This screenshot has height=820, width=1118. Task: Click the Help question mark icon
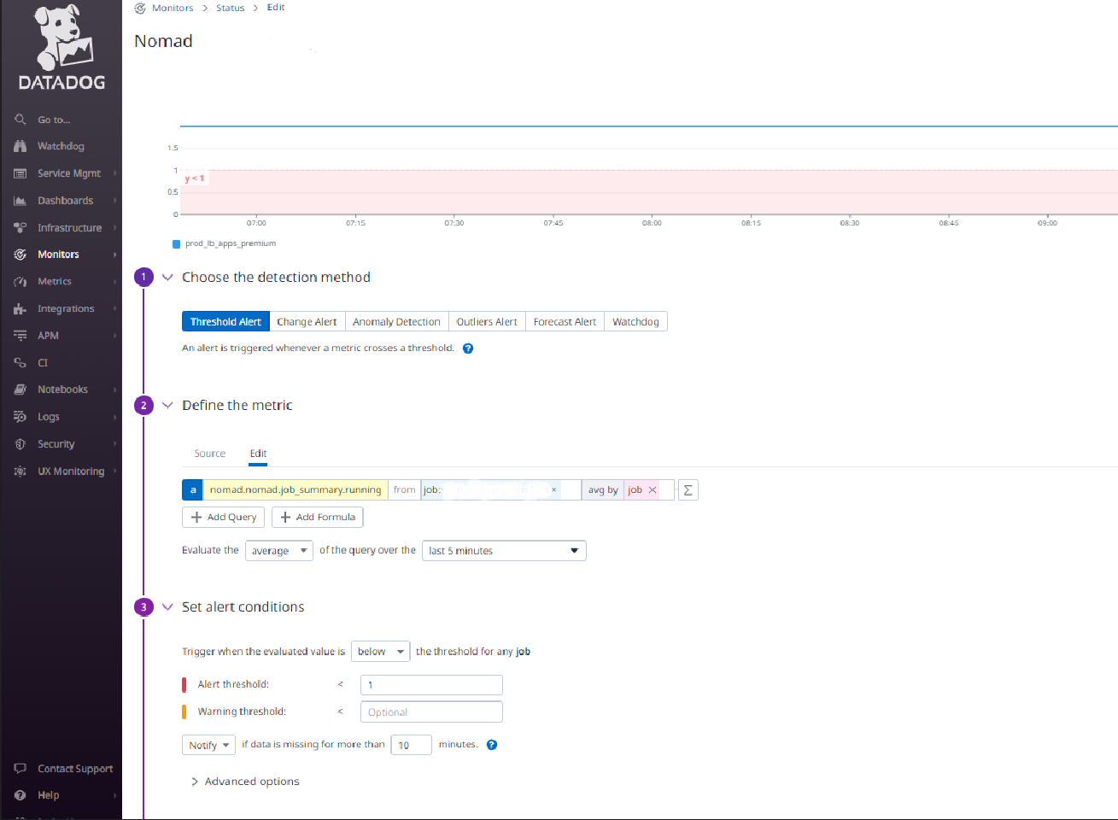20,795
